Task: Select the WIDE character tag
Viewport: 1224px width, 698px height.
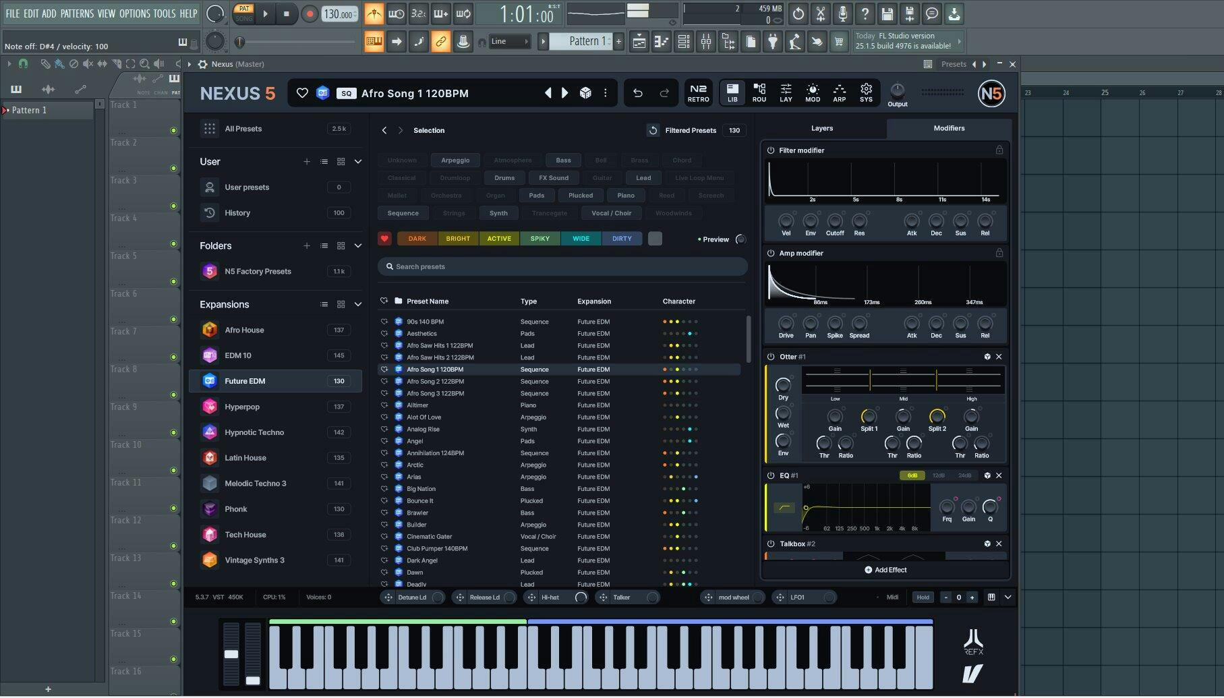Action: [x=581, y=239]
